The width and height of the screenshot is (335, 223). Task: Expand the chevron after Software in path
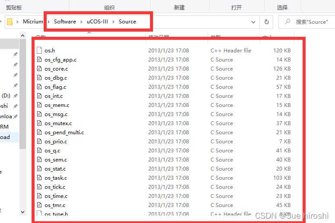point(81,22)
